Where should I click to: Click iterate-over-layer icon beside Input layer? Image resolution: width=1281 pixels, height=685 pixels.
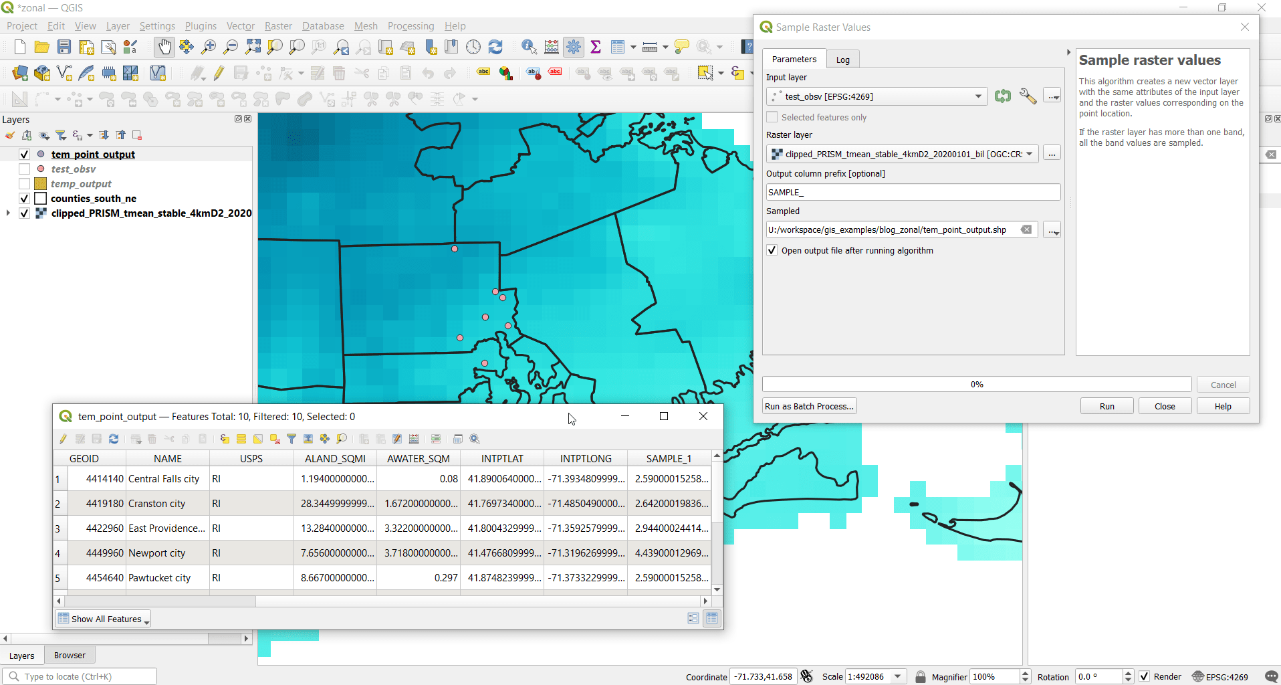tap(1002, 96)
